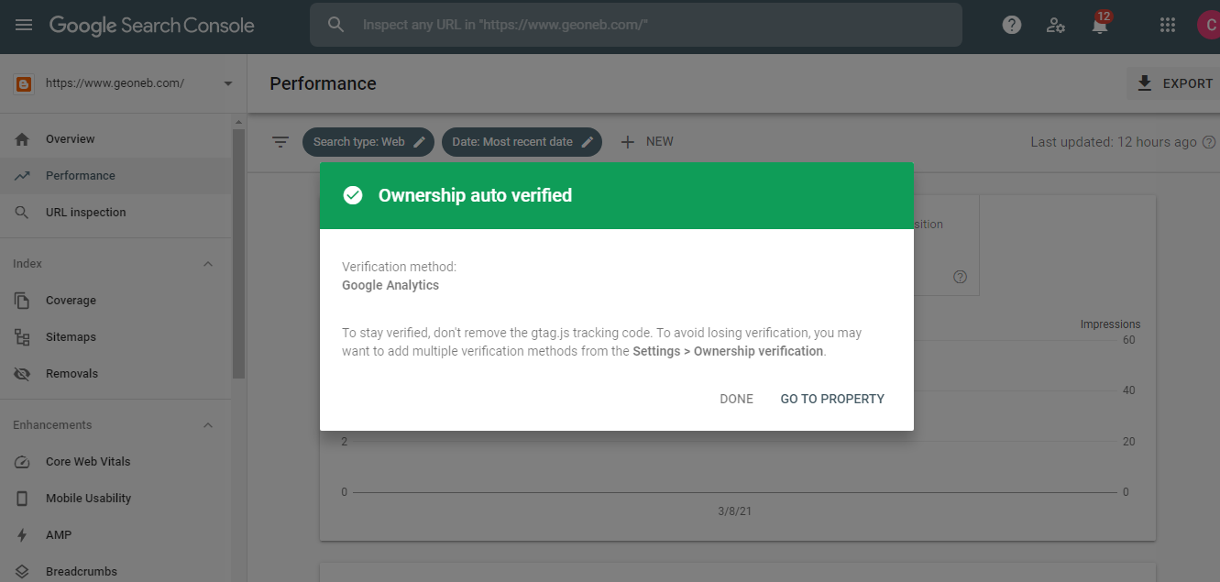The height and width of the screenshot is (582, 1220).
Task: Click the Settings > Ownership verification text
Action: pos(728,351)
